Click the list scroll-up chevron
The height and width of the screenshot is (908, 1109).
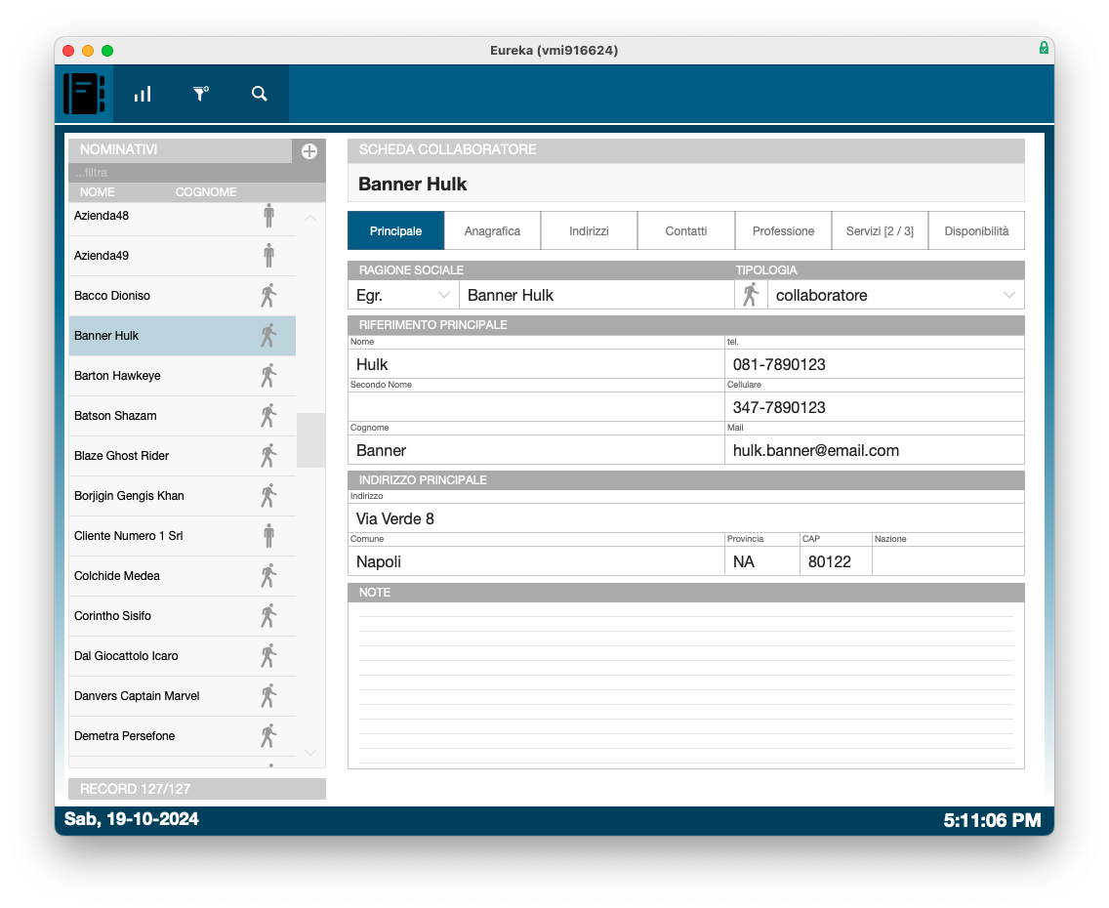pyautogui.click(x=309, y=219)
